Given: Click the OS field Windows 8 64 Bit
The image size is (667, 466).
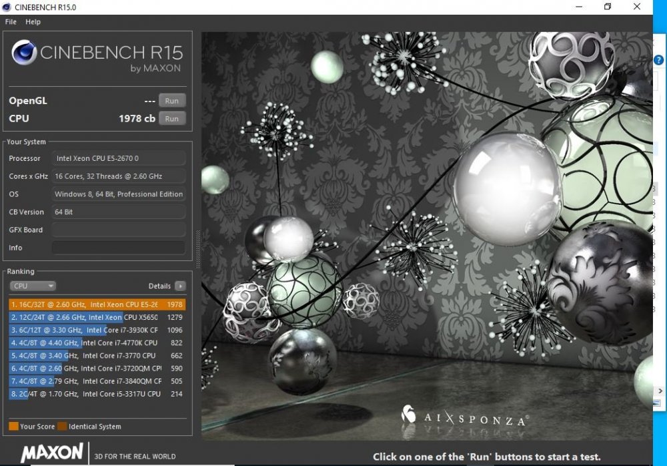Looking at the screenshot, I should 119,194.
